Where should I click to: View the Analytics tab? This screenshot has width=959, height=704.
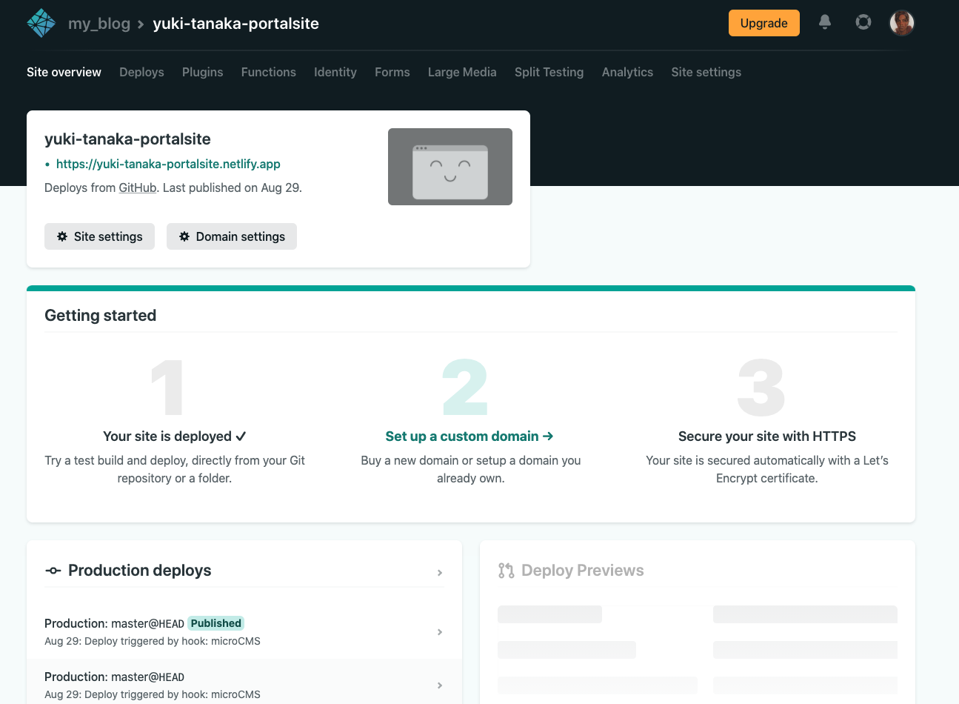pyautogui.click(x=627, y=72)
